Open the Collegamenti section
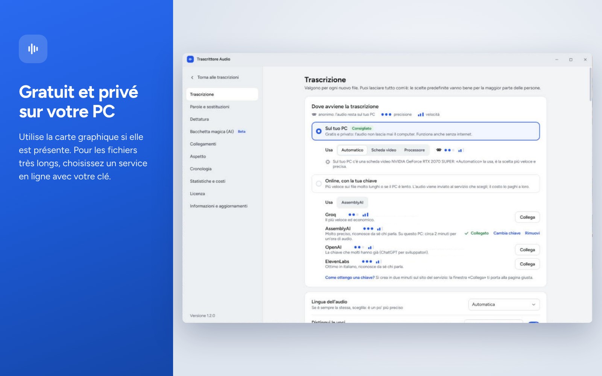 pyautogui.click(x=222, y=144)
